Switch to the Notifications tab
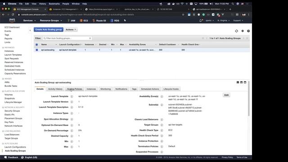Image resolution: width=288 pixels, height=162 pixels. tap(121, 89)
